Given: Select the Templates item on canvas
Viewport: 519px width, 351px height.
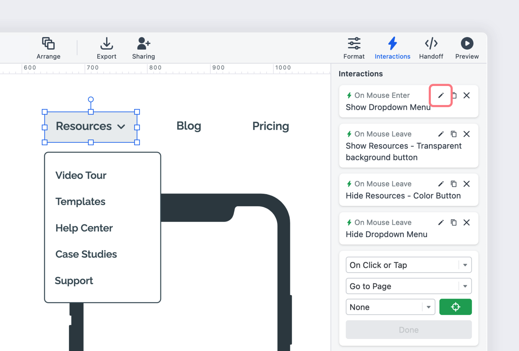Looking at the screenshot, I should pyautogui.click(x=80, y=202).
